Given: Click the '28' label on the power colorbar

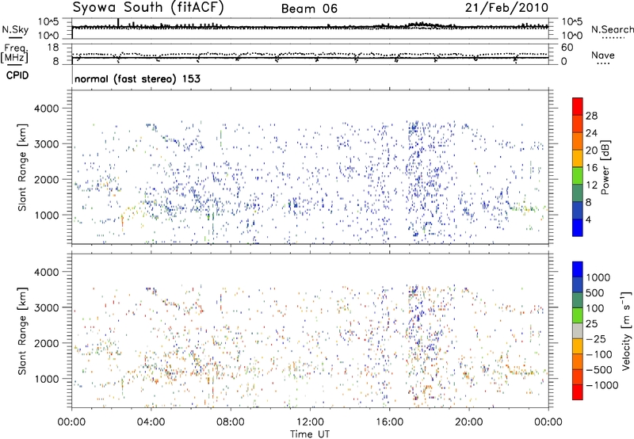Looking at the screenshot, I should tap(591, 116).
